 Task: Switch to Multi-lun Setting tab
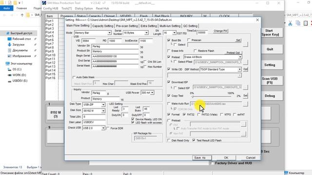tap(170, 26)
